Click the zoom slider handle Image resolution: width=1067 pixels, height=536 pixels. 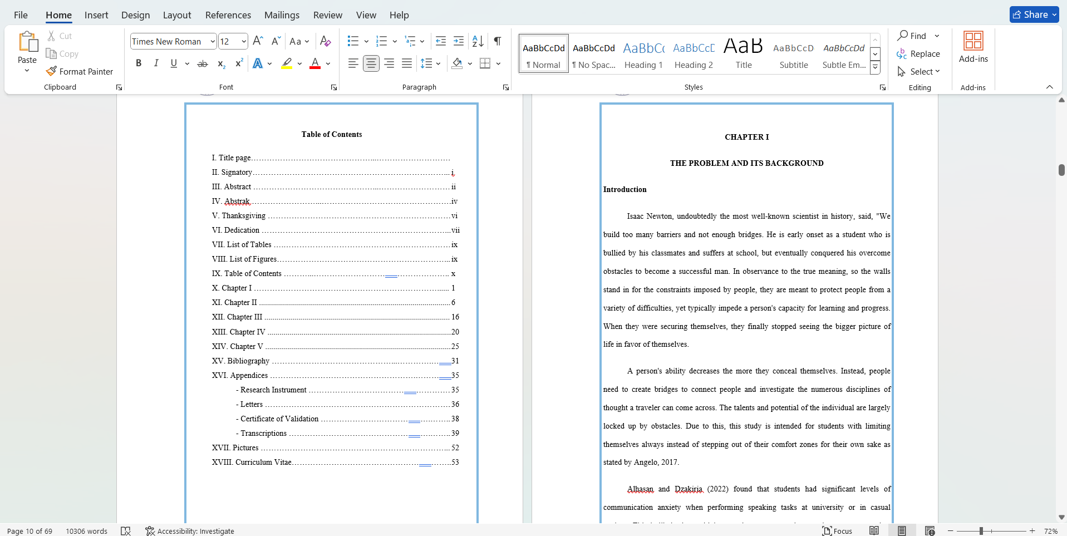point(981,531)
